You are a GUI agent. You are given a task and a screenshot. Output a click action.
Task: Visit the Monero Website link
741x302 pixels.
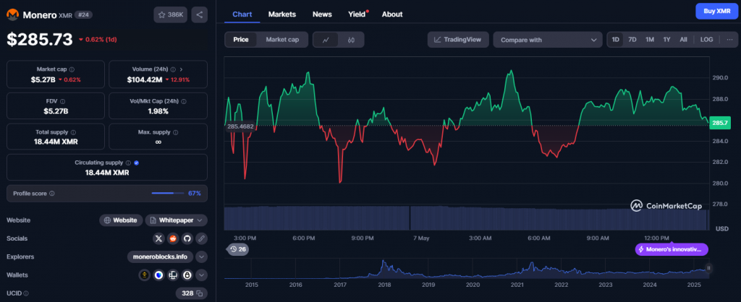click(x=121, y=220)
